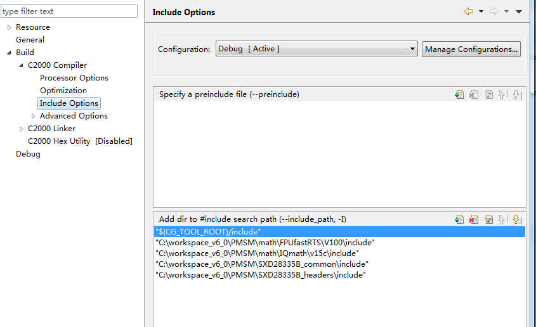Viewport: 536px width, 327px height.
Task: Open the Optimization settings page
Action: (x=63, y=91)
